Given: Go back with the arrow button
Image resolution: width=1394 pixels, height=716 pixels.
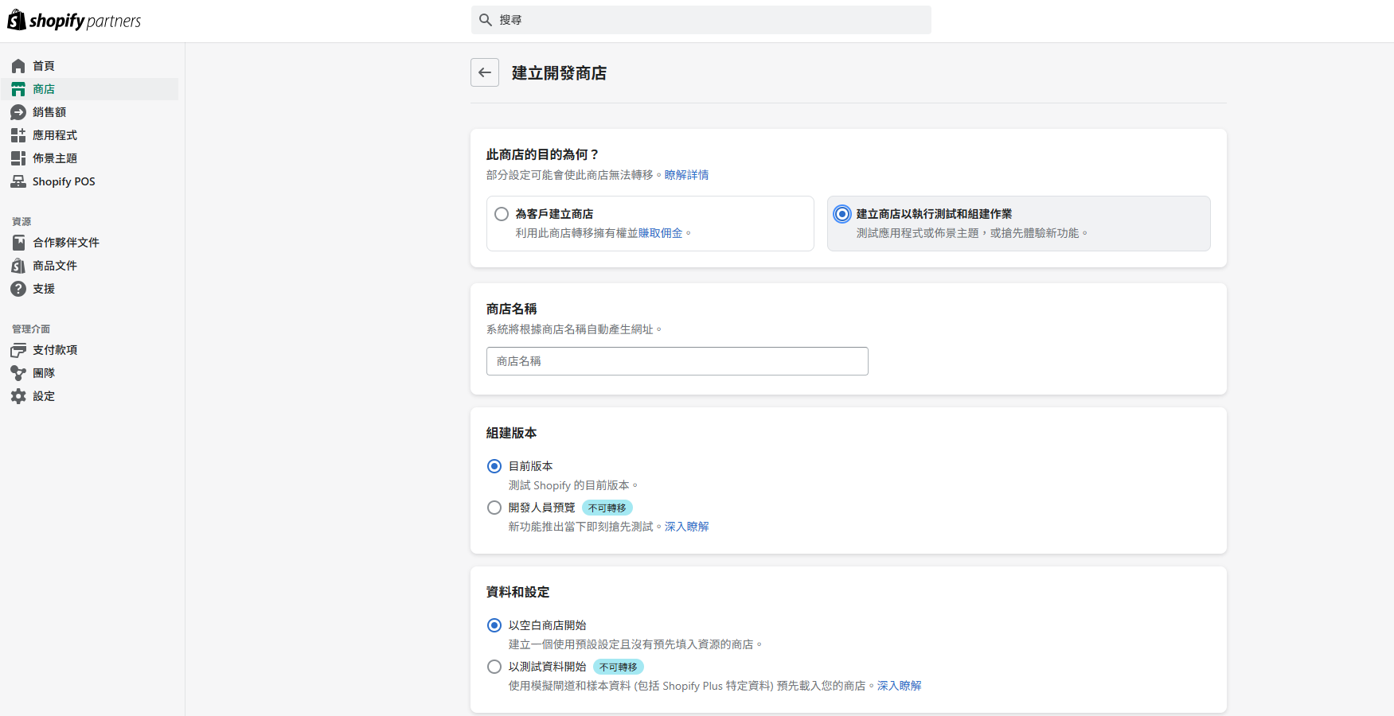Looking at the screenshot, I should tap(485, 72).
